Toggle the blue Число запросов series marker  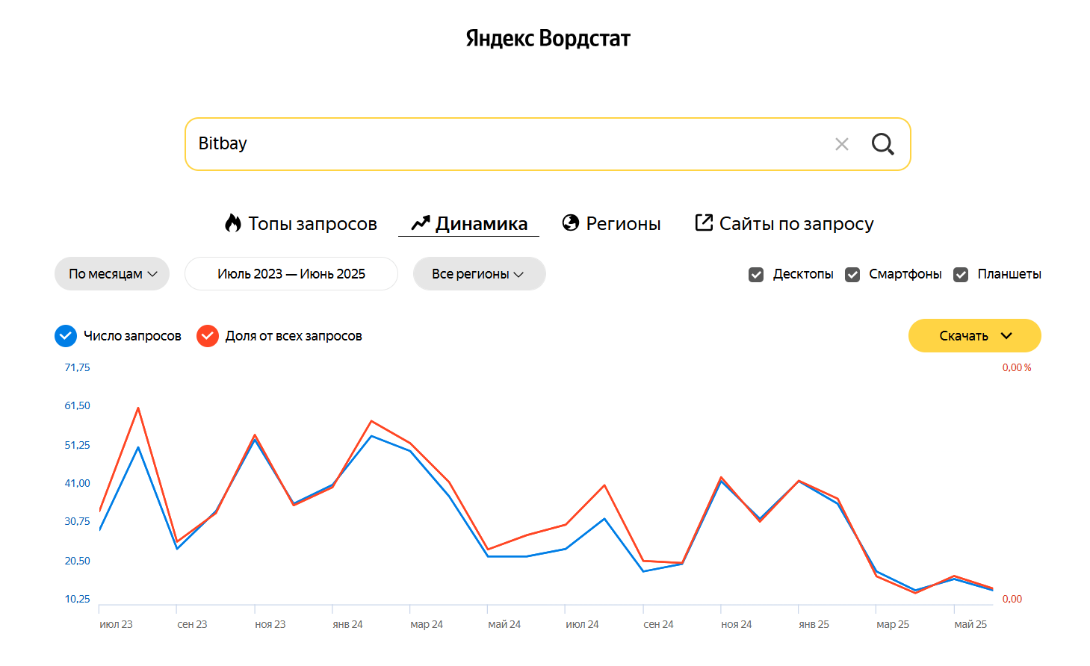66,336
